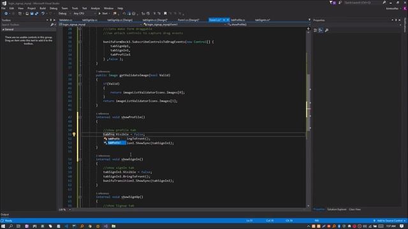The image size is (408, 229).
Task: Switch to the tabSignUp.cs [Design] tab
Action: (120, 20)
